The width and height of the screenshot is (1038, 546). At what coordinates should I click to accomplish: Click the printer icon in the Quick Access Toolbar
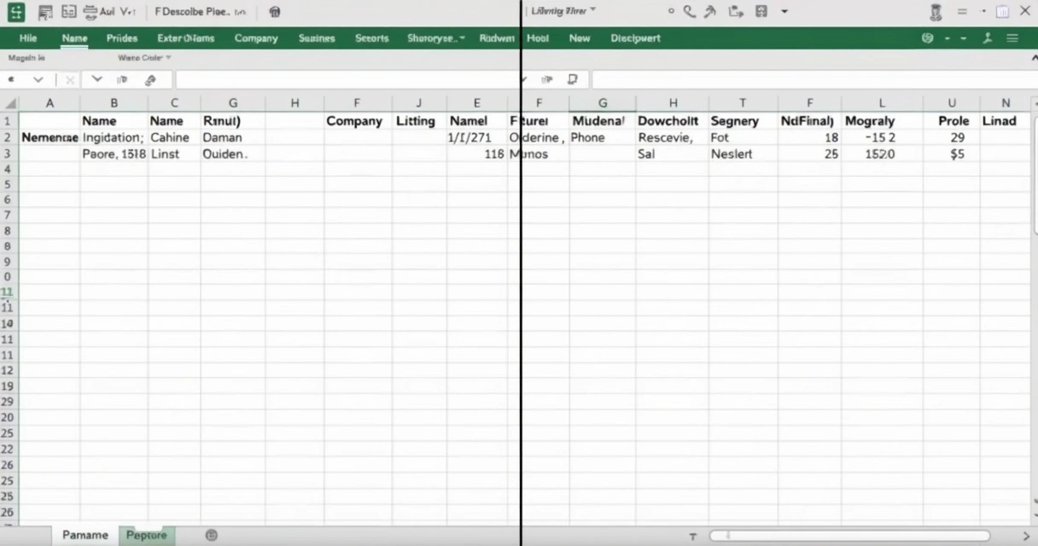[91, 12]
